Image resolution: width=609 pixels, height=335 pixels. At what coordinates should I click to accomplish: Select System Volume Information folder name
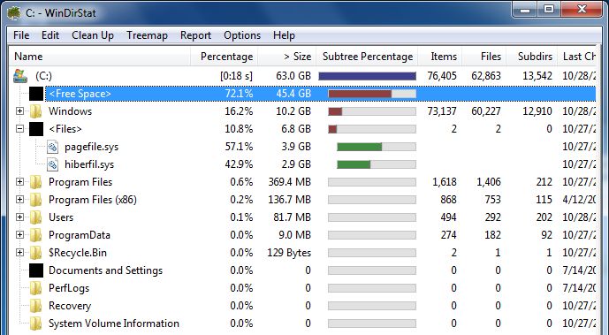(114, 324)
